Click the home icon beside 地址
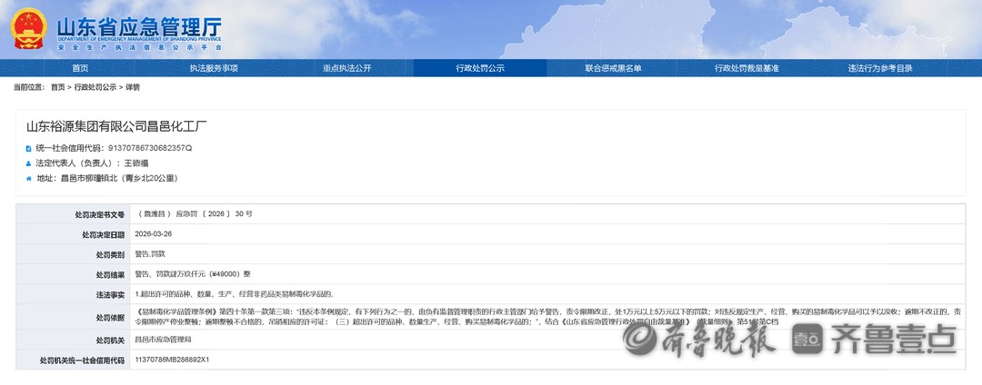Screen dimensions: 982x385 [x=29, y=179]
